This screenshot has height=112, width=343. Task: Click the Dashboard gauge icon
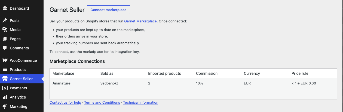click(5, 8)
